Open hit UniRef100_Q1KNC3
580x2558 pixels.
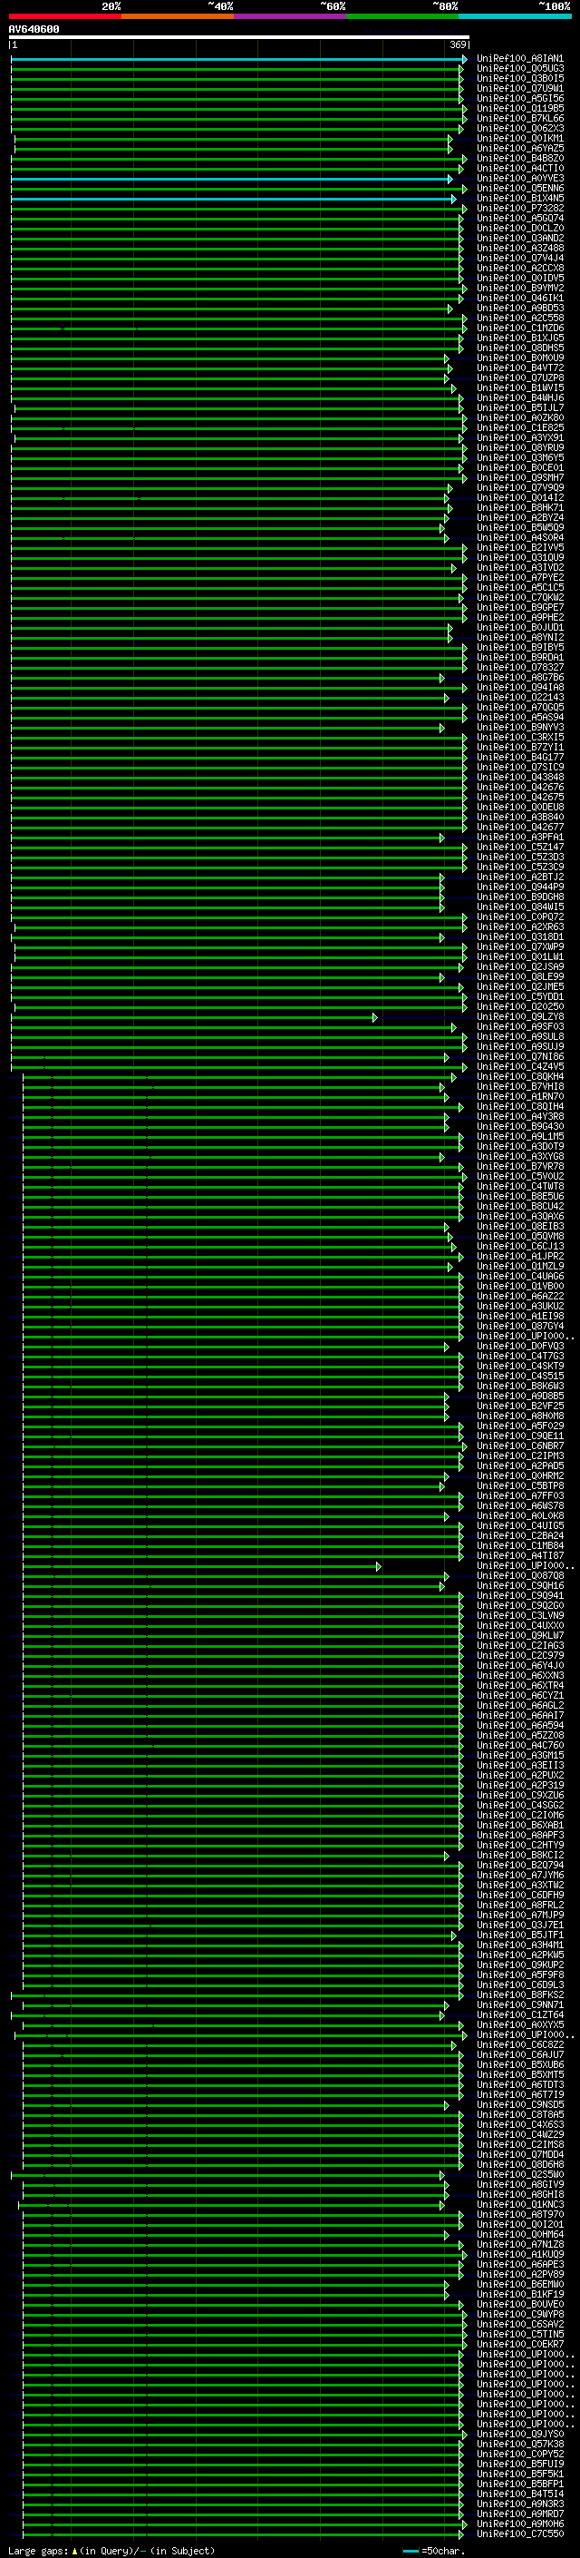pos(519,2204)
